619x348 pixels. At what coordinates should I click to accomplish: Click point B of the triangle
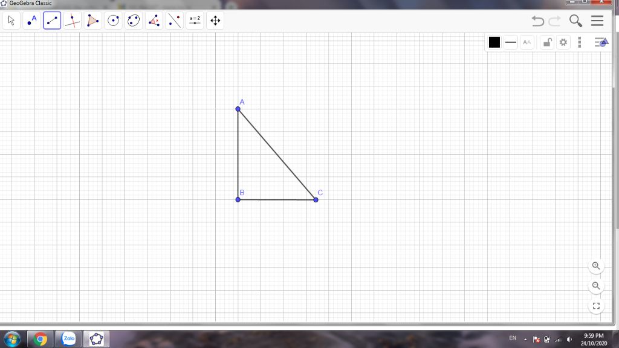[238, 199]
